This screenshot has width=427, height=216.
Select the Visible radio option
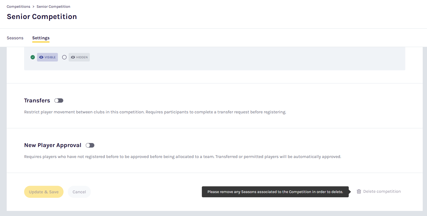point(33,57)
